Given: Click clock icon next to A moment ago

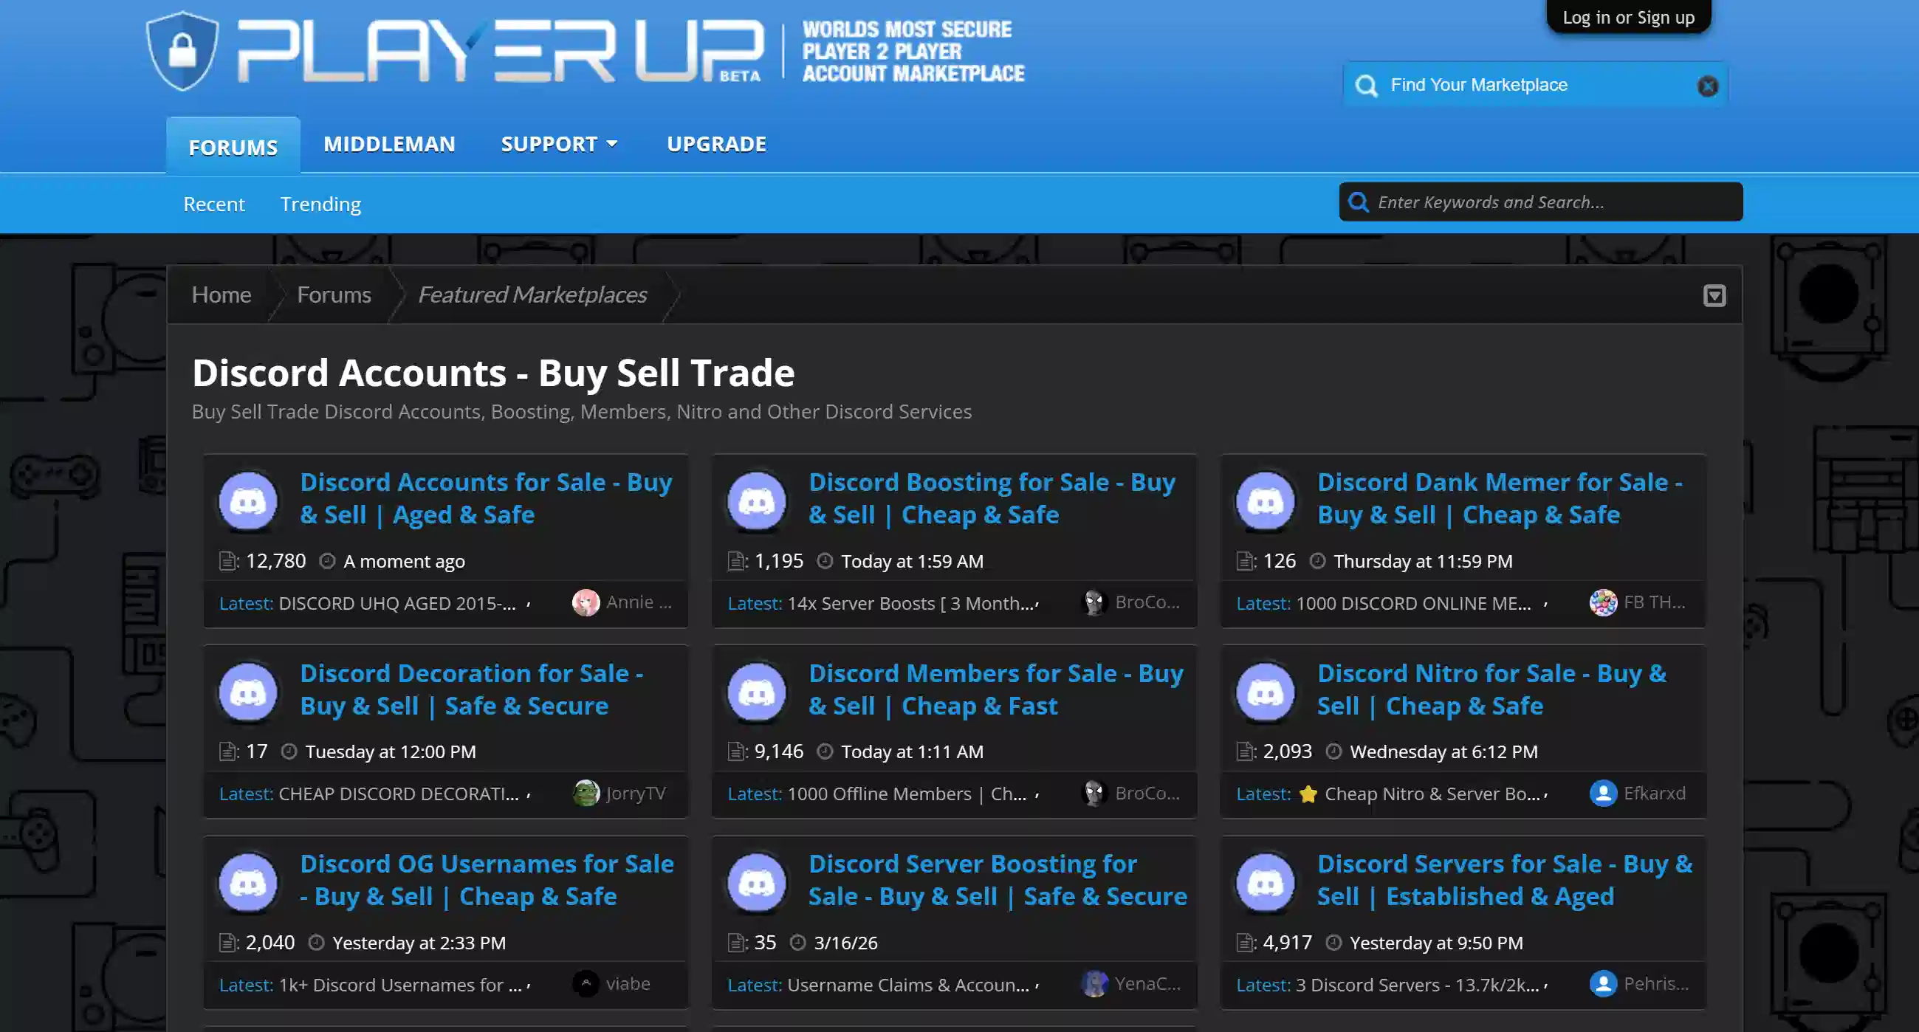Looking at the screenshot, I should tap(326, 562).
